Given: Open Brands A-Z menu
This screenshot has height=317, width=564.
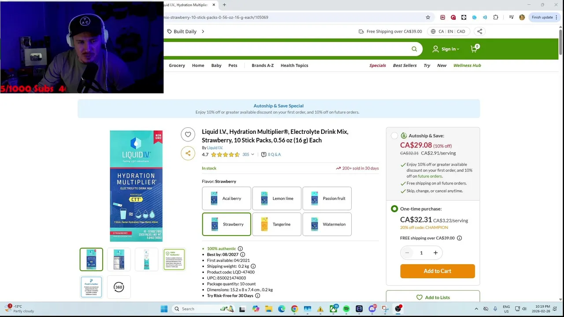Looking at the screenshot, I should tap(263, 65).
